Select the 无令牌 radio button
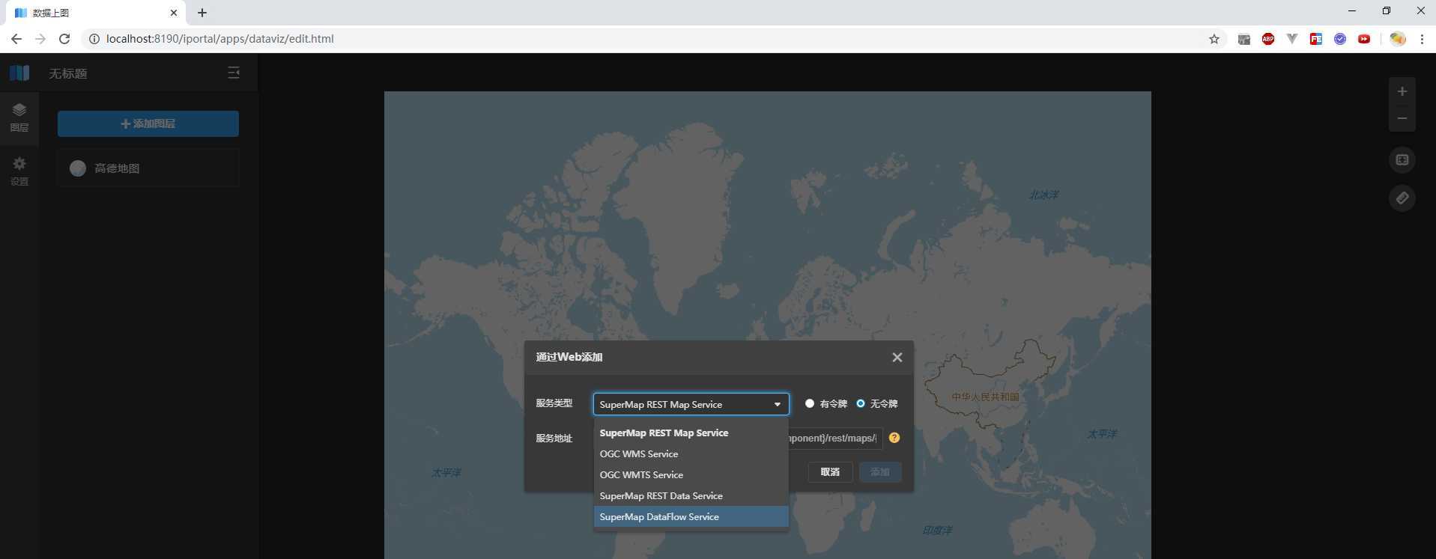 (860, 403)
